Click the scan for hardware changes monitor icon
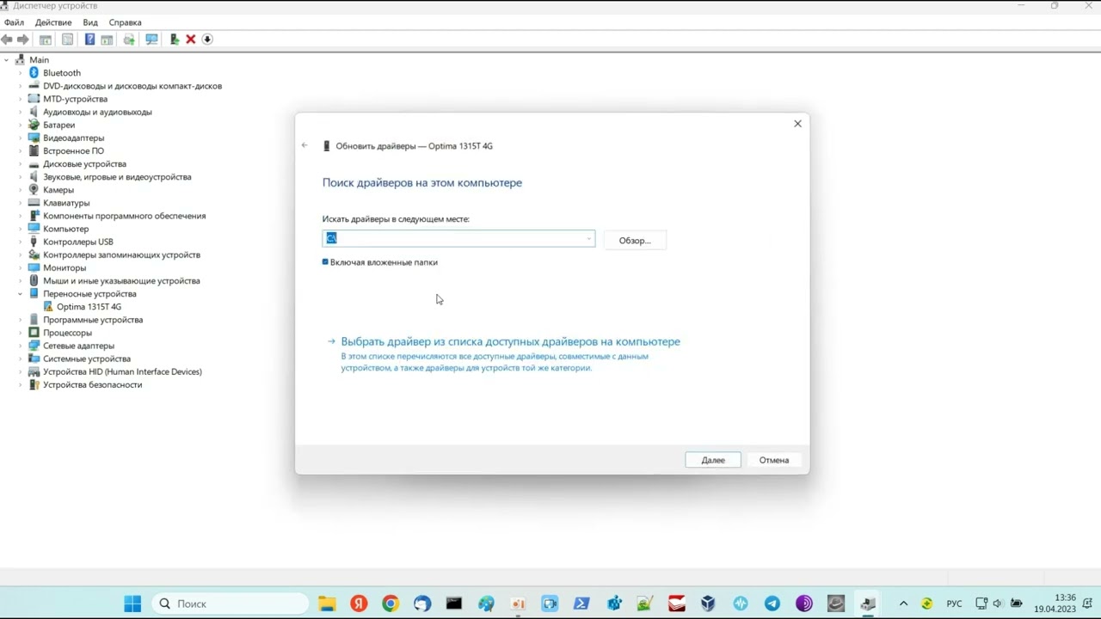The width and height of the screenshot is (1101, 619). pos(151,40)
